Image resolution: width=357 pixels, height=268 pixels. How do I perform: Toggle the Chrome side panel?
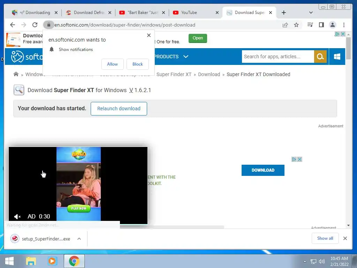tap(321, 25)
